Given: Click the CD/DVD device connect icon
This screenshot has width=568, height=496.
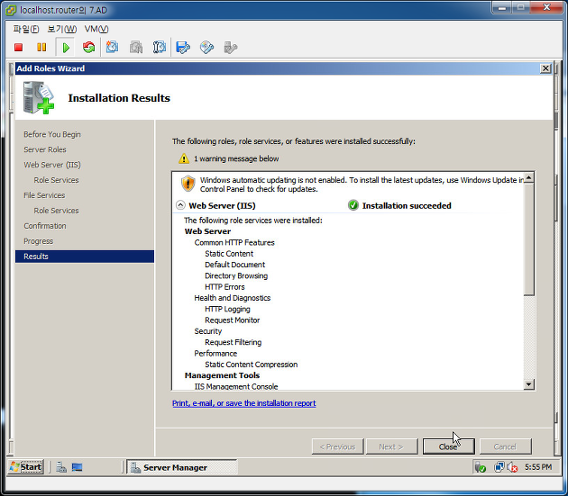Looking at the screenshot, I should pyautogui.click(x=206, y=48).
